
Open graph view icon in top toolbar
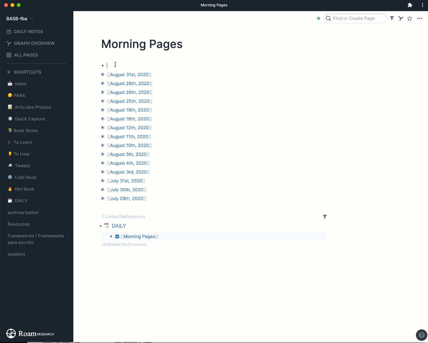401,18
